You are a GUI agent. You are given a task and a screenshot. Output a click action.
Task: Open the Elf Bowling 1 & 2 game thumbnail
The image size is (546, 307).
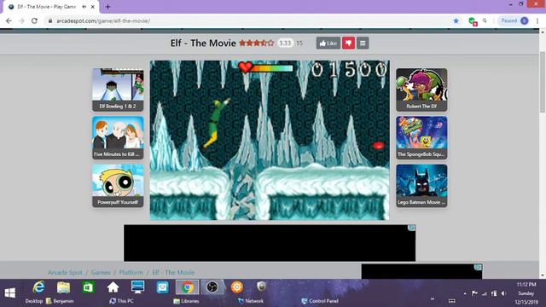[x=118, y=90]
